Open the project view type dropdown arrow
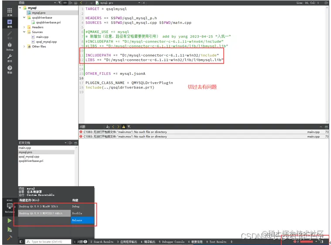The width and height of the screenshot is (331, 245). tap(55, 3)
